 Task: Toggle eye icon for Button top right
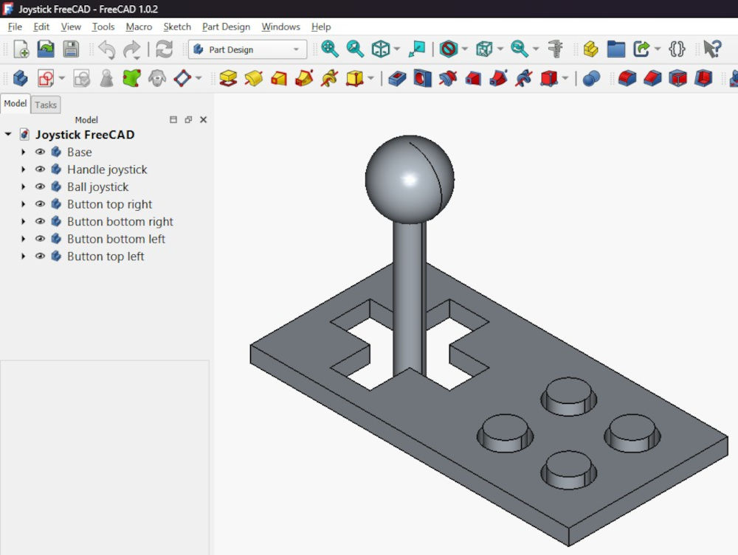(x=40, y=204)
